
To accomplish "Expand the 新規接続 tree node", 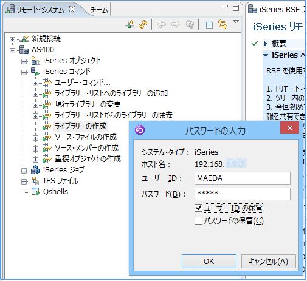I will tap(12, 39).
